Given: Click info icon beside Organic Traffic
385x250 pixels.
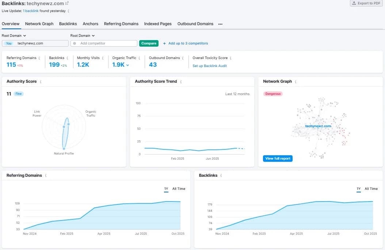Looking at the screenshot, I should (x=139, y=58).
